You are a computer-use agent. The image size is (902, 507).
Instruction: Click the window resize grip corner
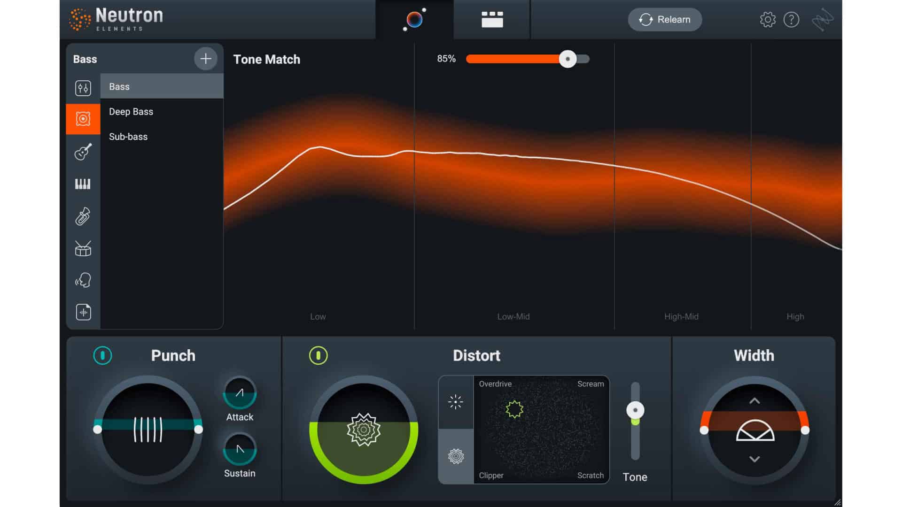pos(837,502)
